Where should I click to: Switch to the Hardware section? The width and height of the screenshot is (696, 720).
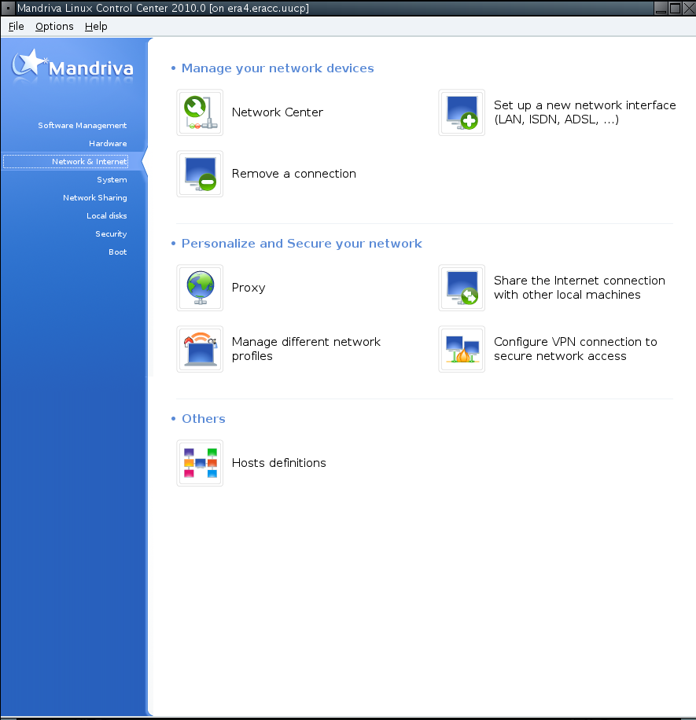(x=108, y=143)
